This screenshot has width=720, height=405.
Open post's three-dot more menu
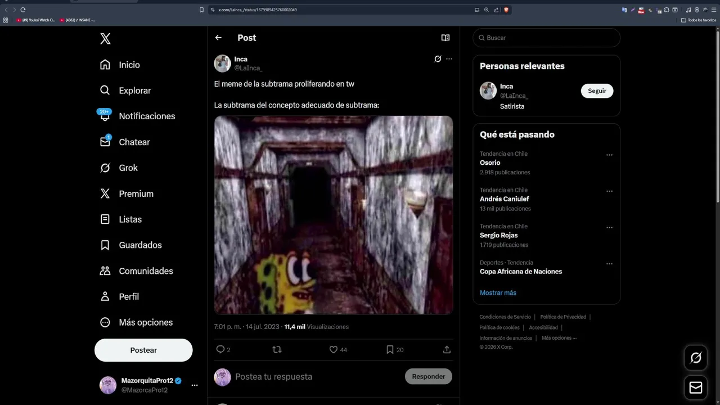[x=449, y=59]
